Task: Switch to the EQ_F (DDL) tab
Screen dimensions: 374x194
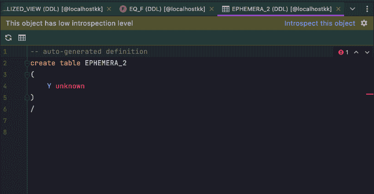Action: [x=167, y=9]
